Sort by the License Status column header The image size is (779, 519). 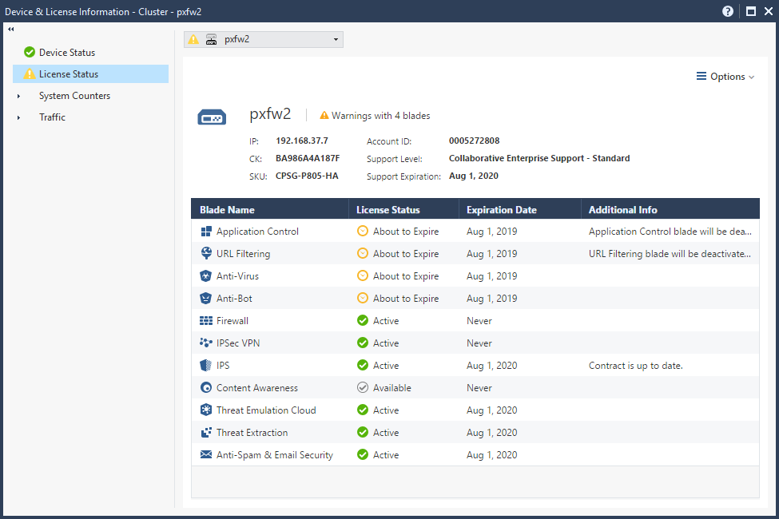point(404,209)
